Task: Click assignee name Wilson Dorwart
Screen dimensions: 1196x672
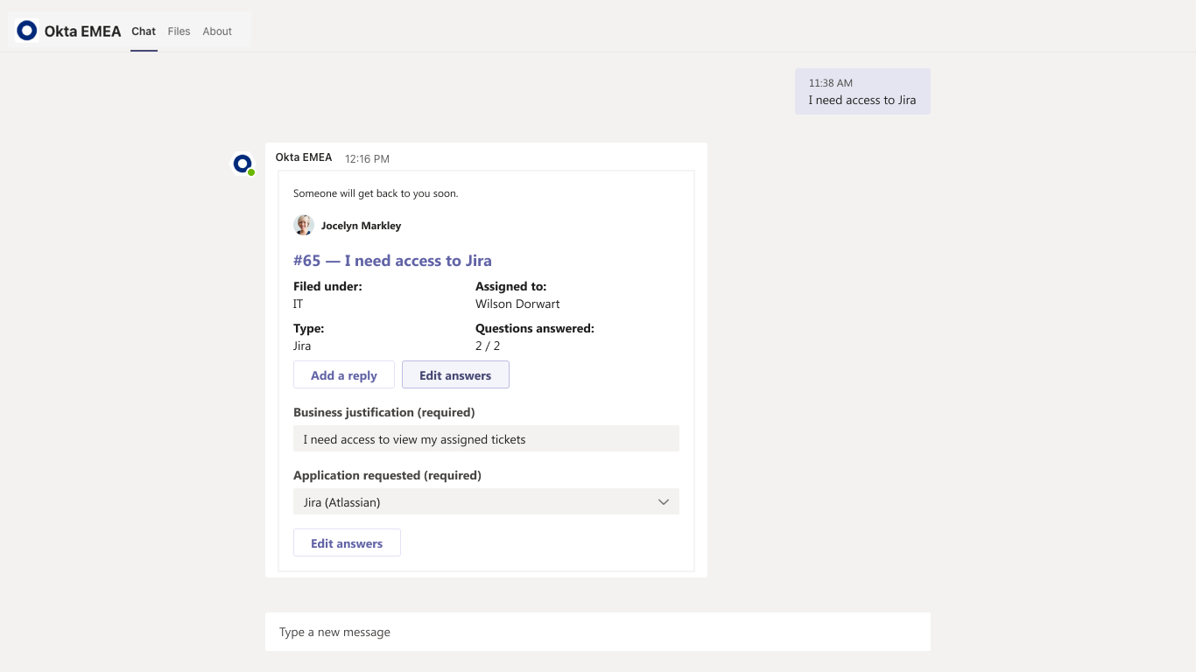Action: click(517, 304)
